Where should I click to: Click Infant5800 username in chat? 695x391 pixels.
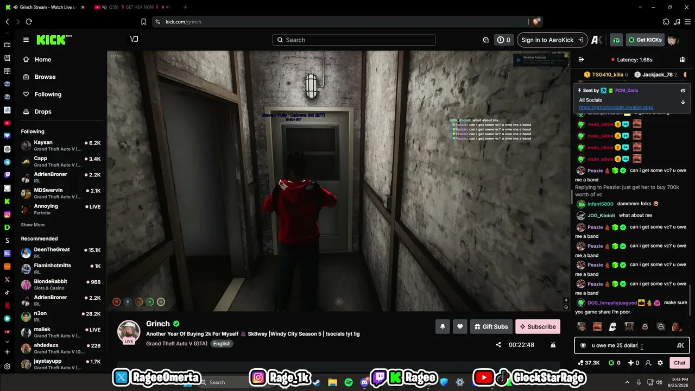(600, 204)
